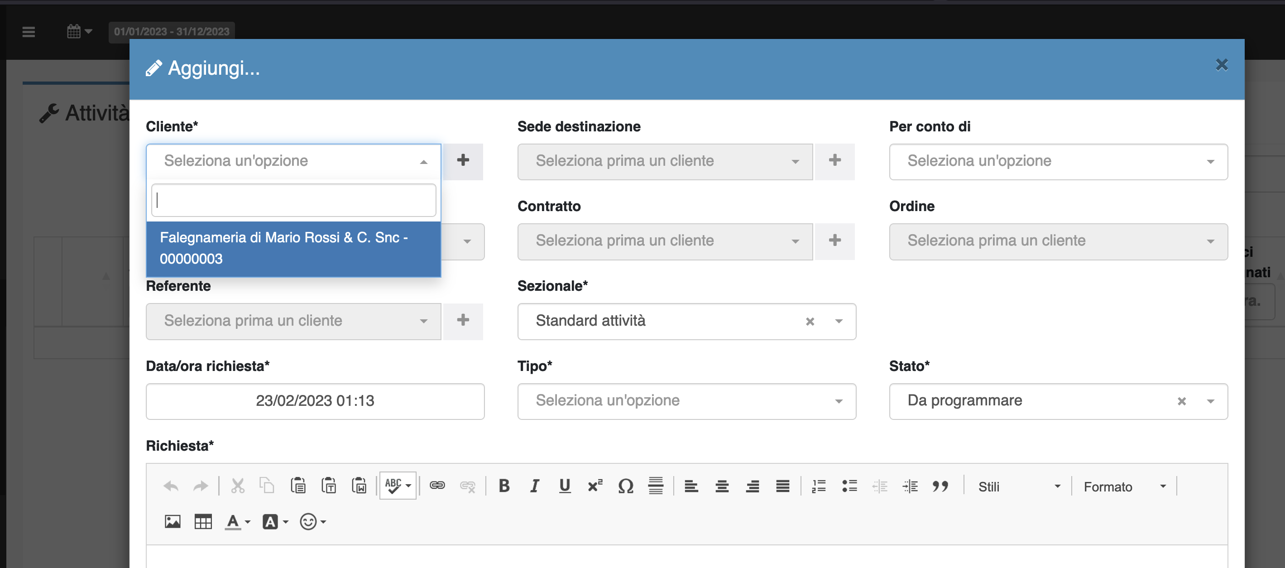Clear the 'Standard attività' Sezionale selection
Image resolution: width=1285 pixels, height=568 pixels.
[x=810, y=322]
